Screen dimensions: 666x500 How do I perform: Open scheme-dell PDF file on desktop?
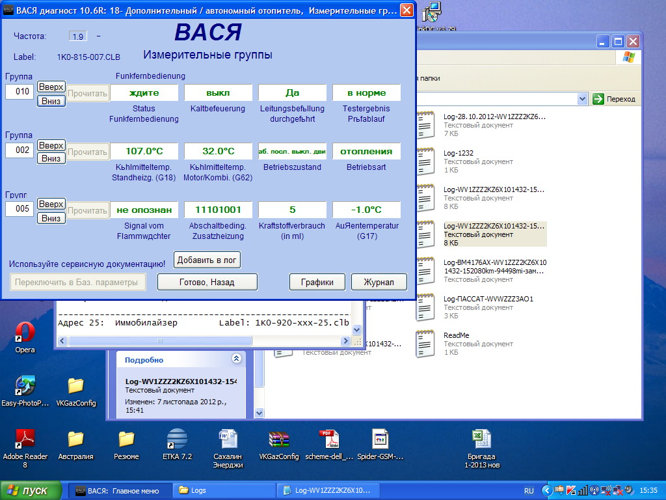coord(329,439)
